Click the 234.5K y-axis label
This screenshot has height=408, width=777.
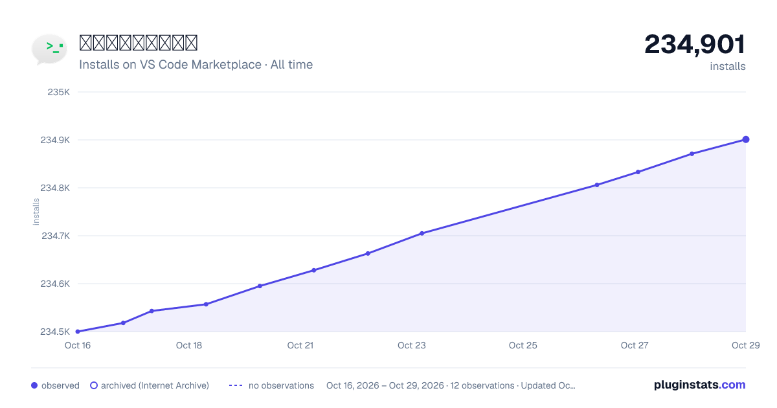tap(55, 332)
